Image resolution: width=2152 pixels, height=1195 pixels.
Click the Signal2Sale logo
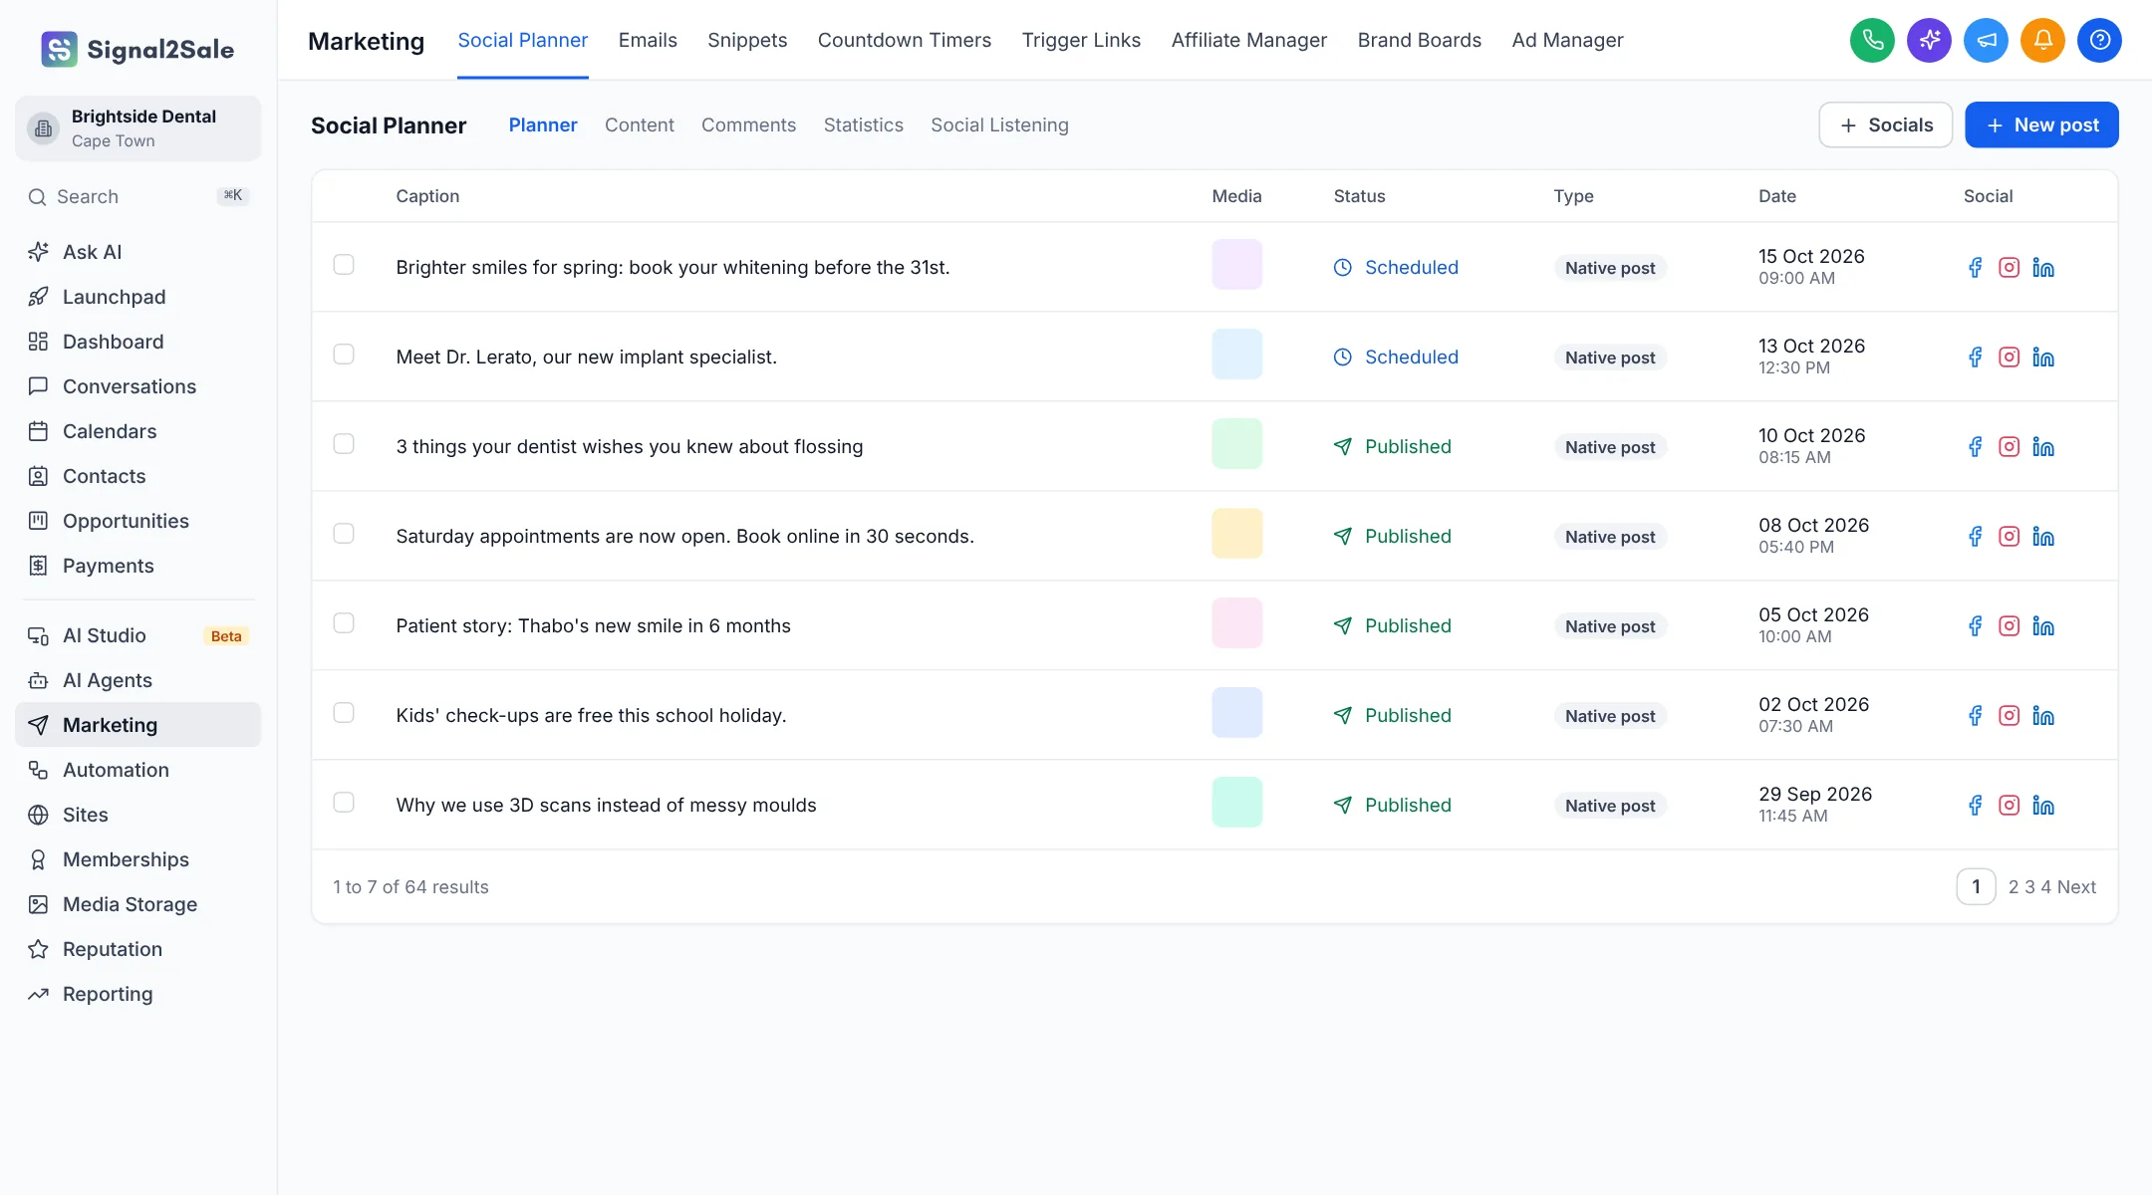coord(137,49)
